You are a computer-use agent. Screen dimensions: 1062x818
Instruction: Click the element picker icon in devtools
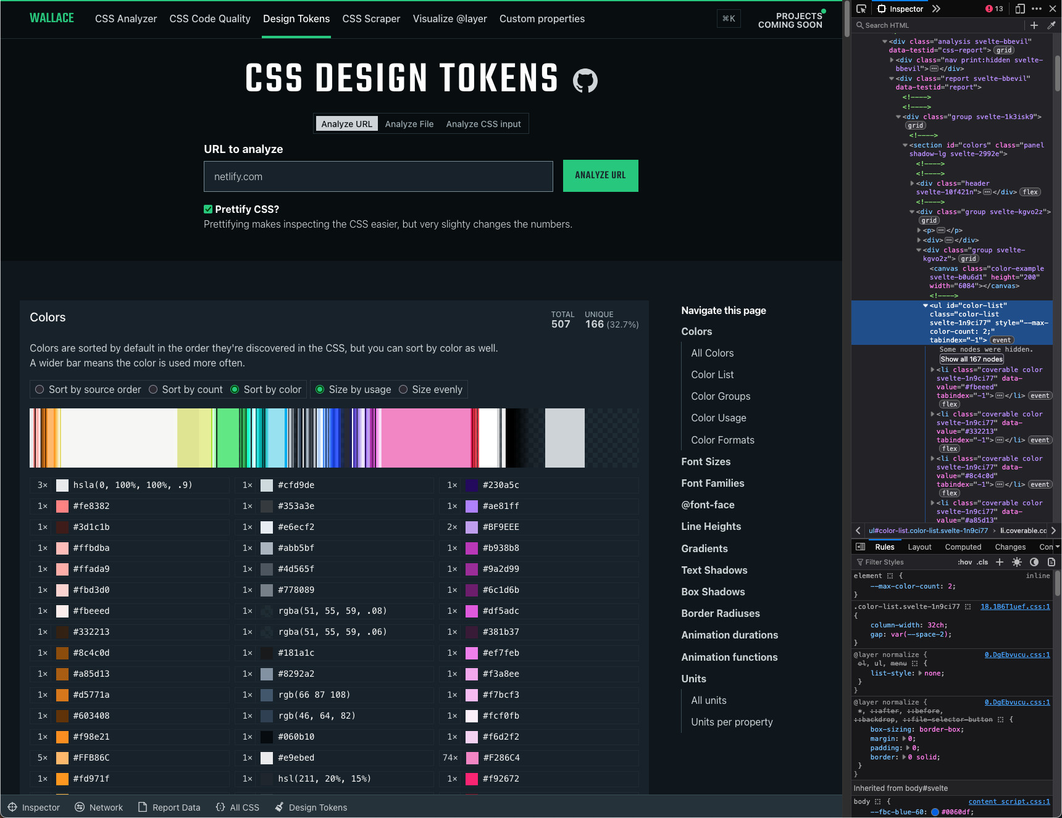point(861,9)
